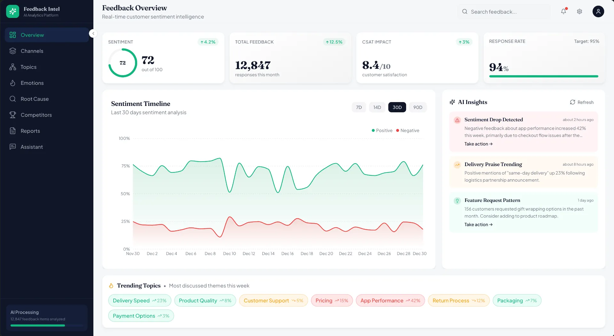Viewport: 614px width, 336px height.
Task: Open the Assistant chat icon
Action: tap(12, 147)
